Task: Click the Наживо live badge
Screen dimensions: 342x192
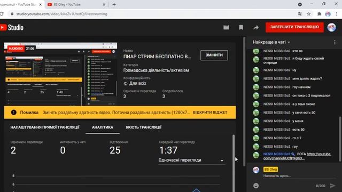Action: pyautogui.click(x=15, y=49)
